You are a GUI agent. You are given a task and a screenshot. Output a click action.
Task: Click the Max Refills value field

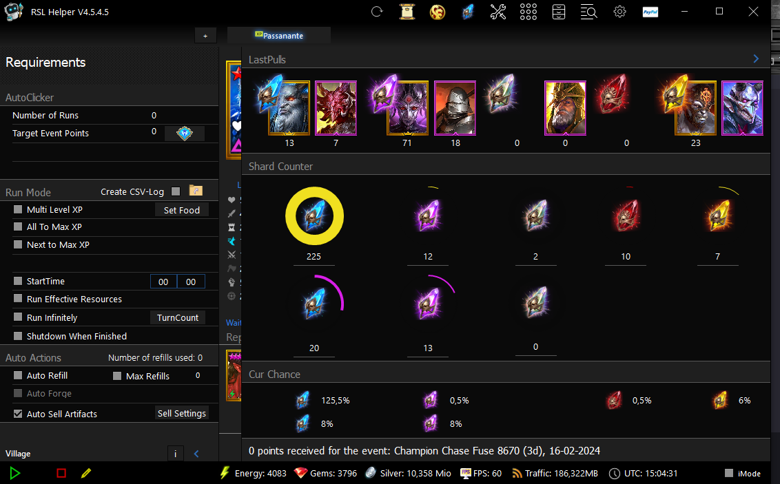[198, 375]
